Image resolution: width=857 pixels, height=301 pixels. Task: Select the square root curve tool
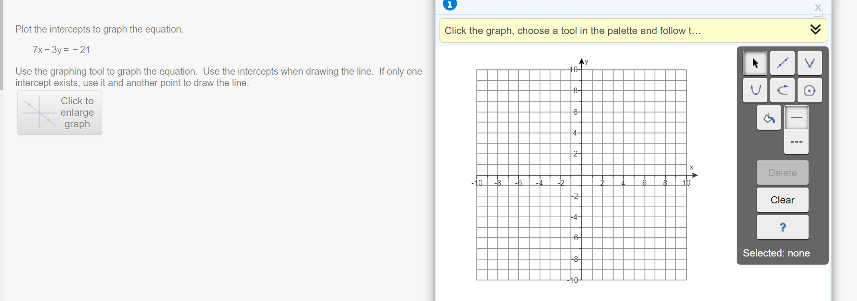pos(782,90)
